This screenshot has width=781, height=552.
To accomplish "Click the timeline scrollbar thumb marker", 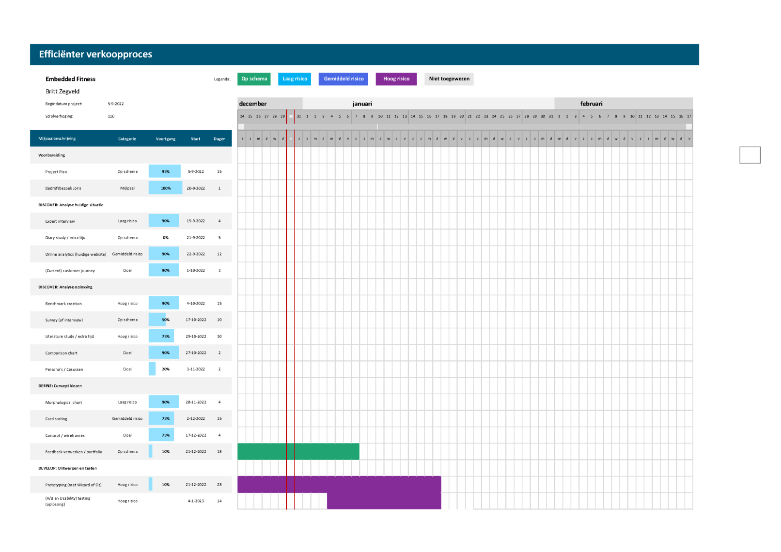I will (x=377, y=127).
